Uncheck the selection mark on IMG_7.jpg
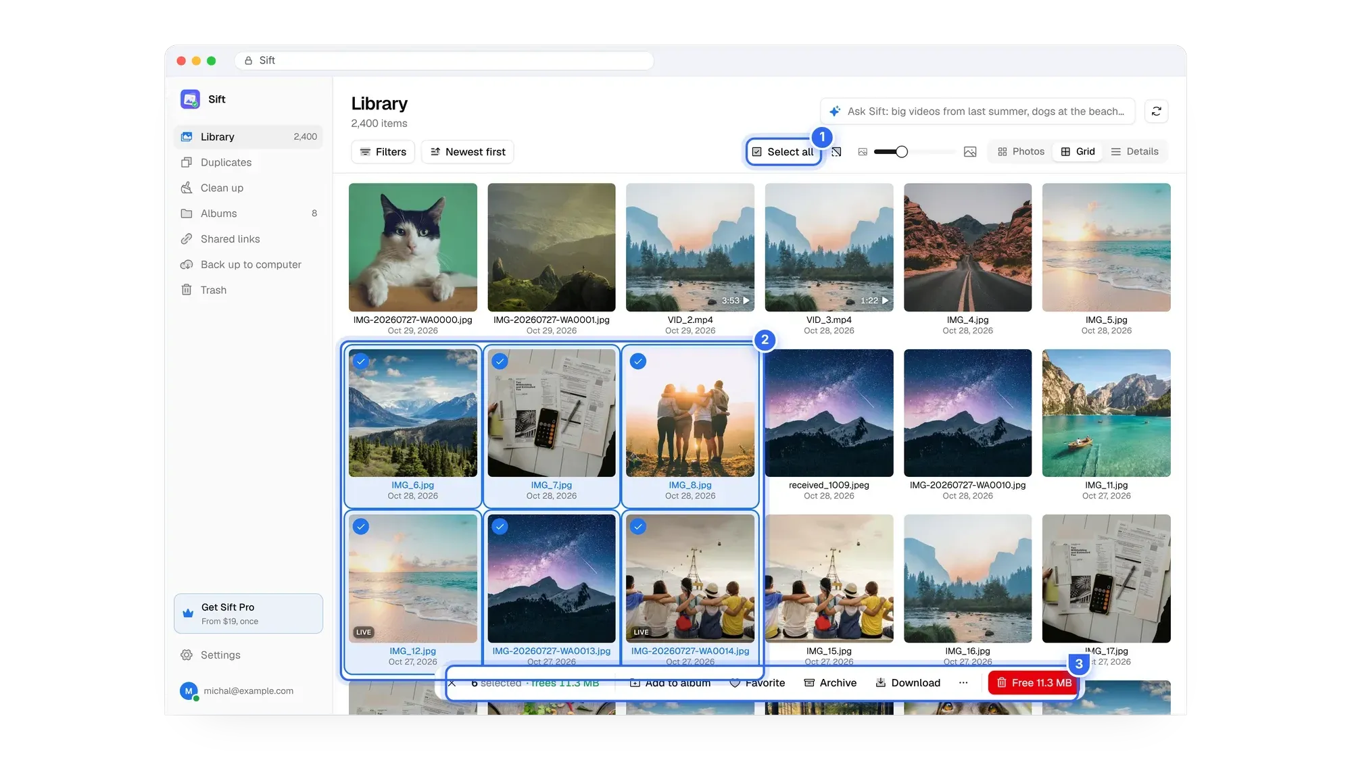 pyautogui.click(x=500, y=361)
